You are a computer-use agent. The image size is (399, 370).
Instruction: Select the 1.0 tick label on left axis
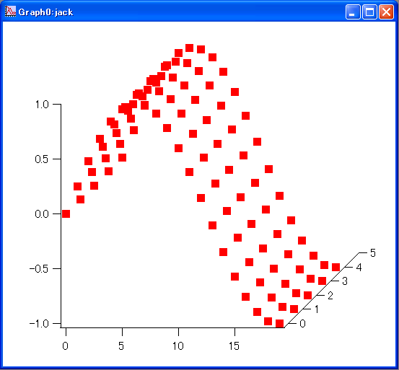(42, 105)
